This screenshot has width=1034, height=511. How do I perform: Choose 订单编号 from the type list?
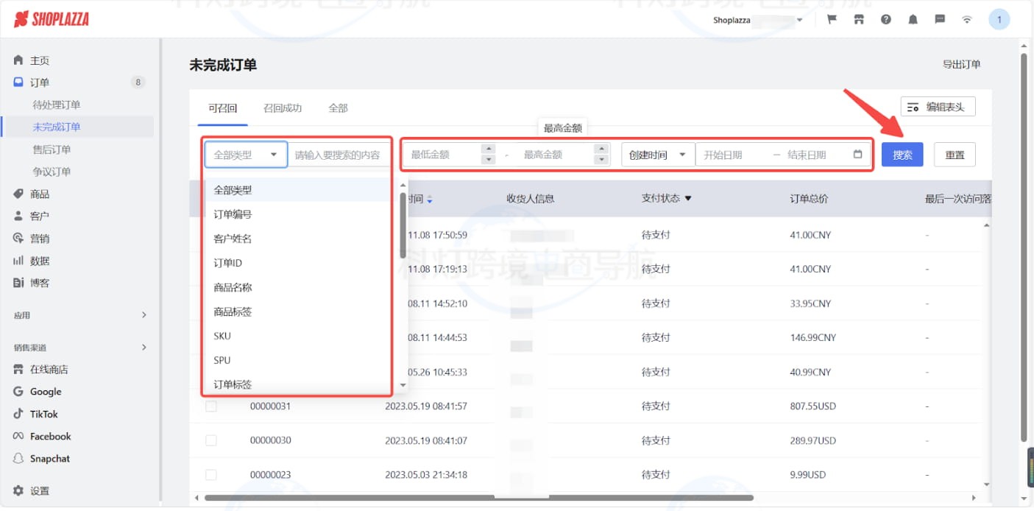pyautogui.click(x=233, y=214)
